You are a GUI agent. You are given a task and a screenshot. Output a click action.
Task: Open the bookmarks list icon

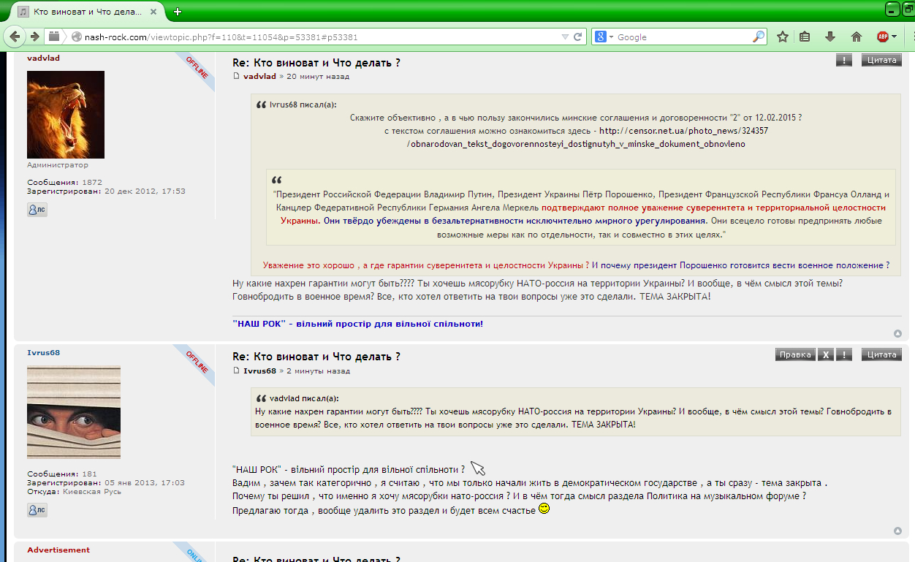[805, 37]
